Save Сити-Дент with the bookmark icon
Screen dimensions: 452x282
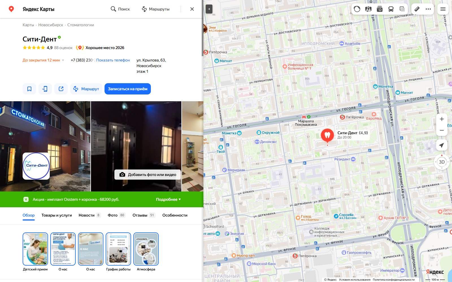coord(29,89)
